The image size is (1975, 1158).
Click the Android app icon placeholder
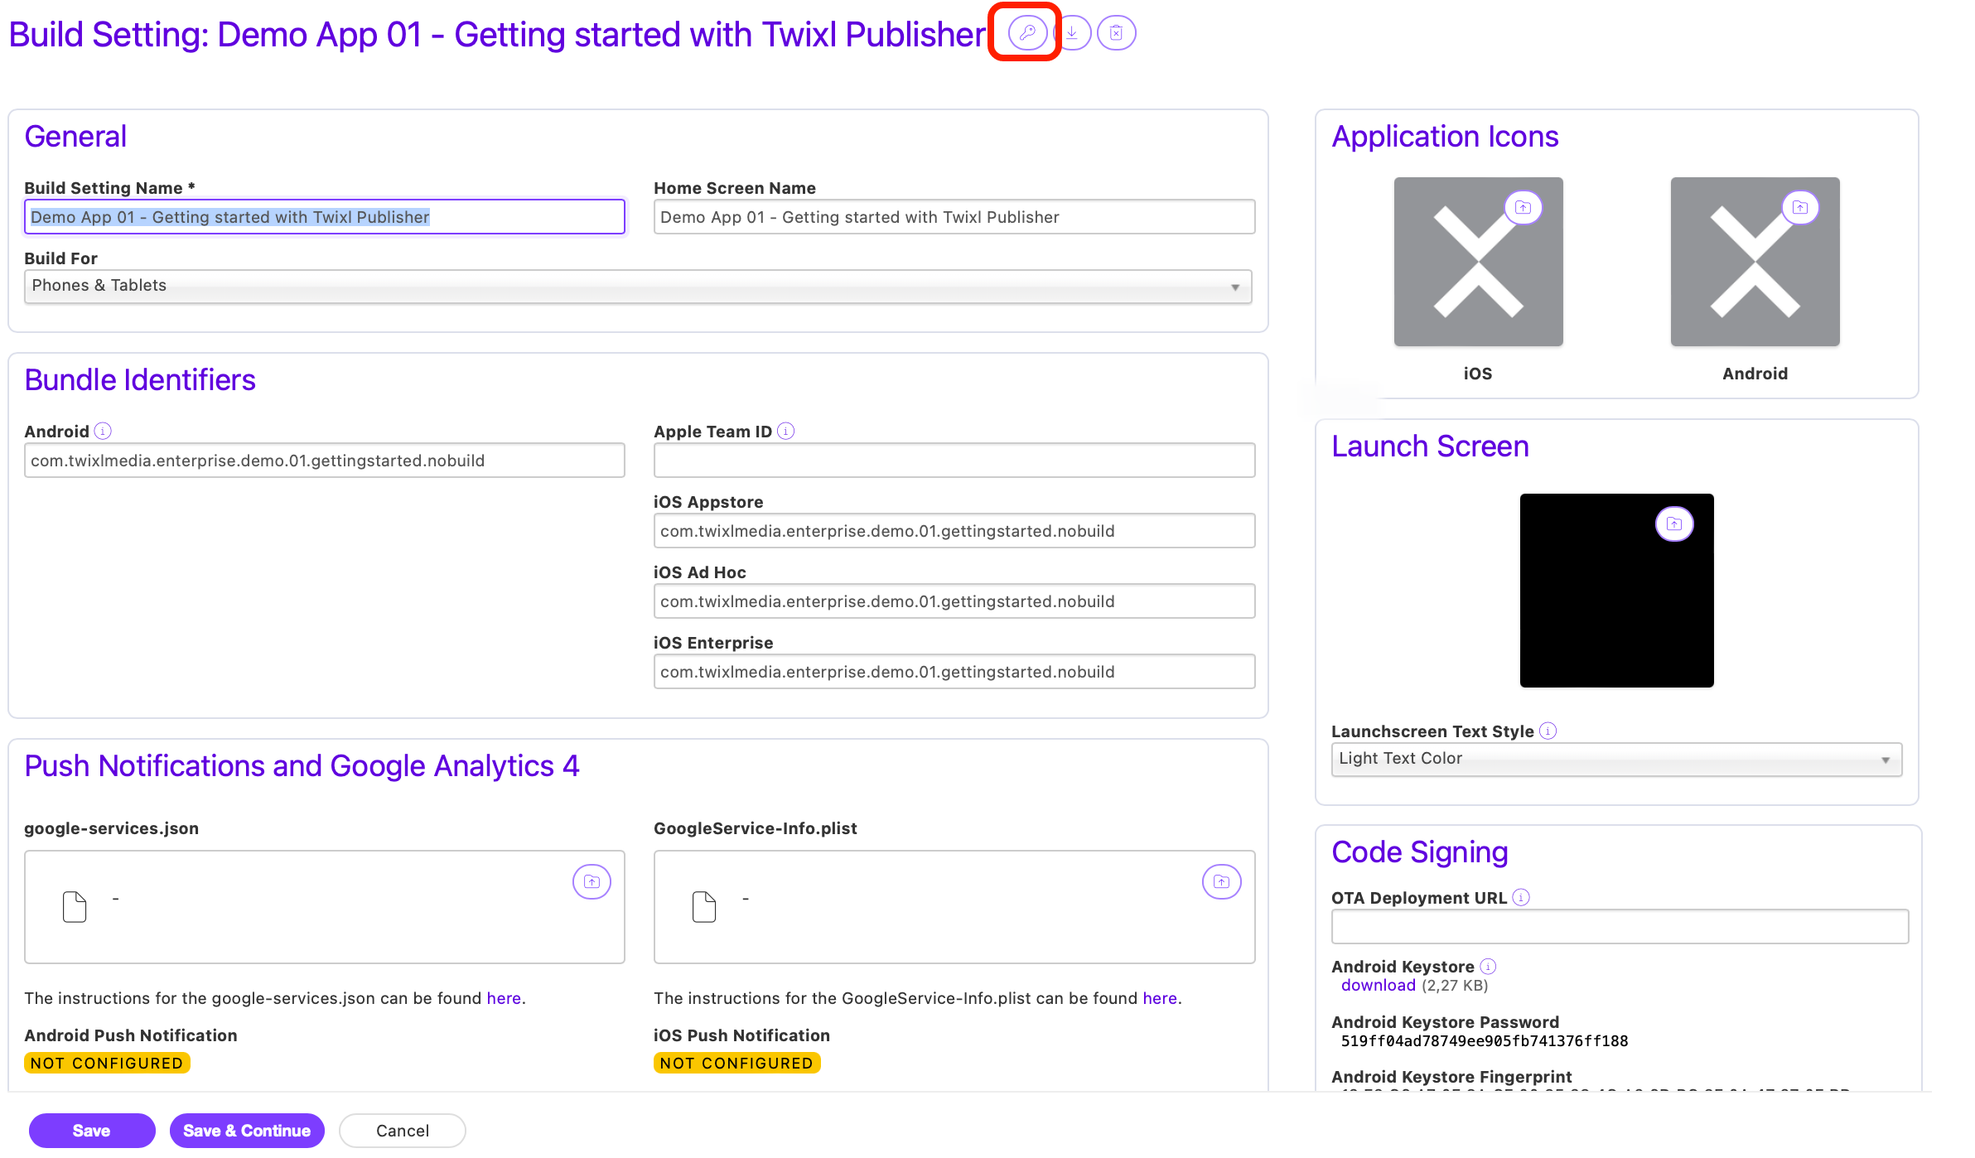pyautogui.click(x=1755, y=262)
